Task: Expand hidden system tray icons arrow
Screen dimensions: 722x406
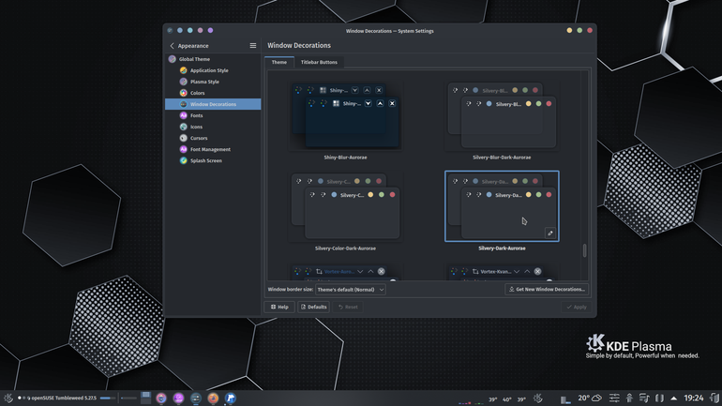Action: (x=674, y=398)
